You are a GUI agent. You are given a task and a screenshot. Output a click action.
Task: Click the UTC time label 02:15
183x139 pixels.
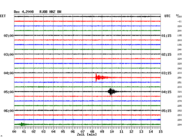click(166, 55)
